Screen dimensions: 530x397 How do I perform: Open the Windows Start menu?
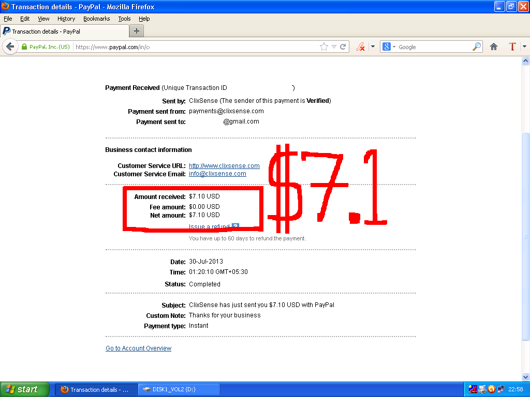click(24, 389)
